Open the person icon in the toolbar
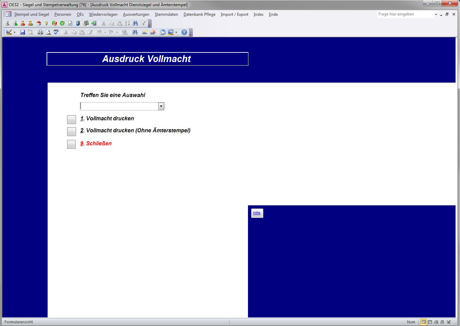Viewport: 460px width, 326px height. point(23,23)
